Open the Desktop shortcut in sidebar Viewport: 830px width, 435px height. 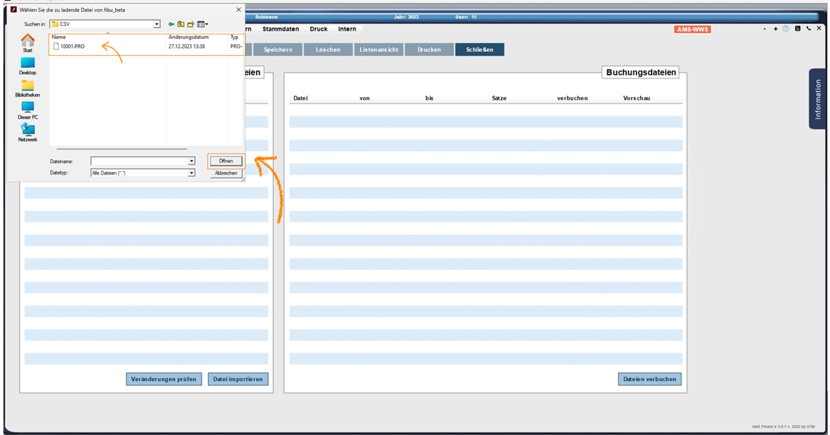(x=27, y=66)
